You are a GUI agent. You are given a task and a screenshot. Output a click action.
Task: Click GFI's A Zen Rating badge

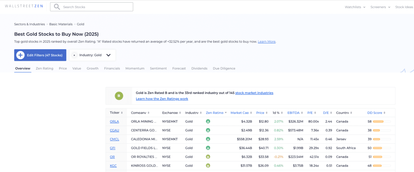click(x=208, y=148)
